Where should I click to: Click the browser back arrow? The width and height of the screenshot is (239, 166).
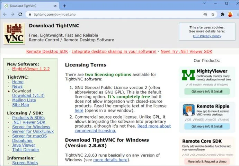pos(5,14)
